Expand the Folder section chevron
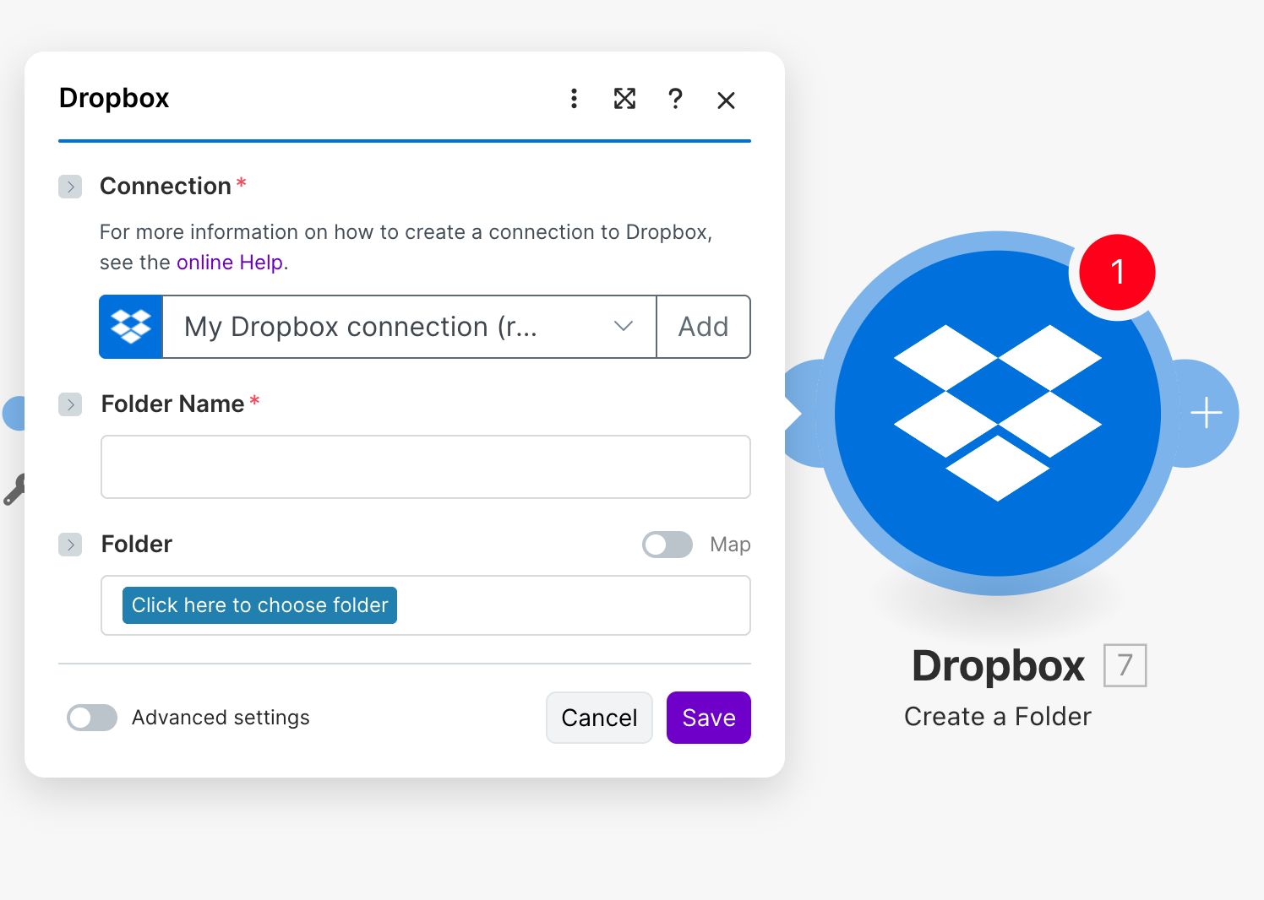Screen dimensions: 1264x900 coord(70,545)
